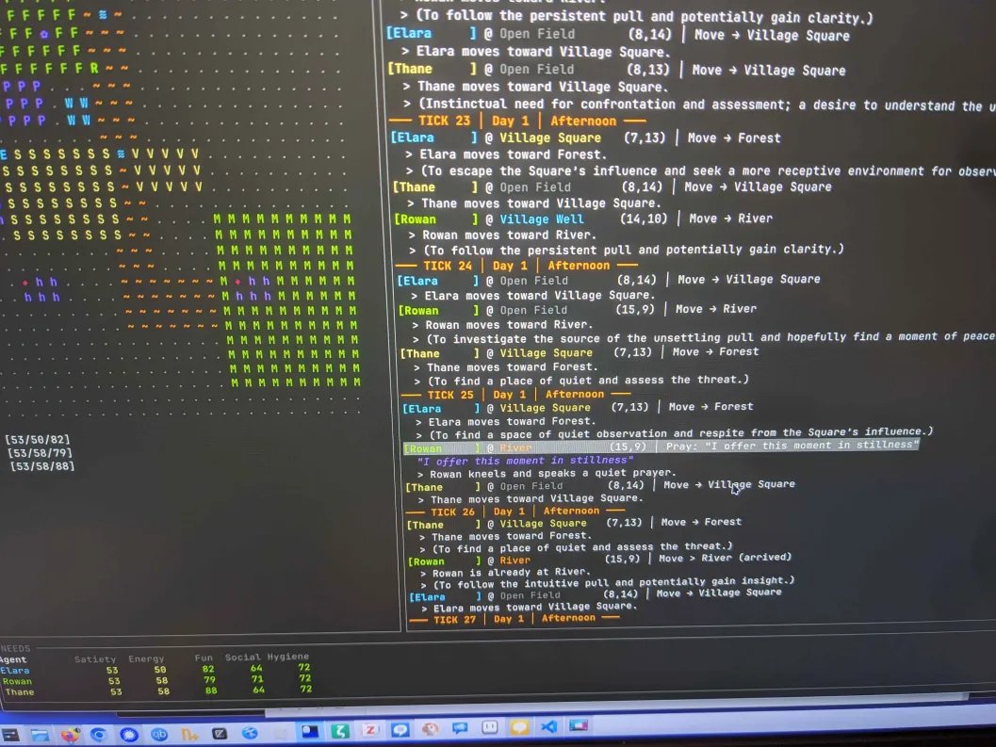Launch Signal messenger from the taskbar
996x747 pixels.
pyautogui.click(x=129, y=735)
